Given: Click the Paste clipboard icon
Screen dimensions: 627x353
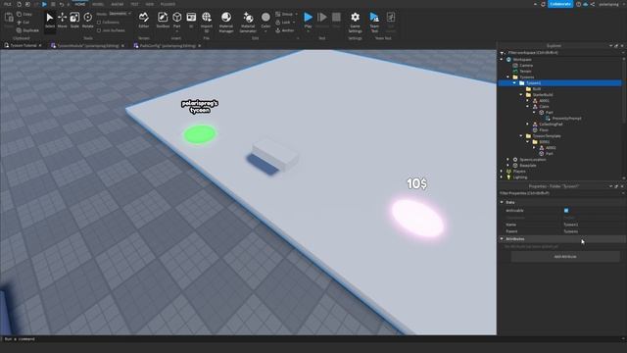Looking at the screenshot, I should coord(9,18).
